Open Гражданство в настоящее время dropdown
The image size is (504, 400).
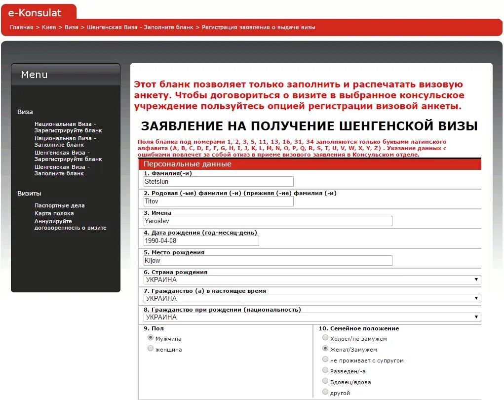[312, 298]
